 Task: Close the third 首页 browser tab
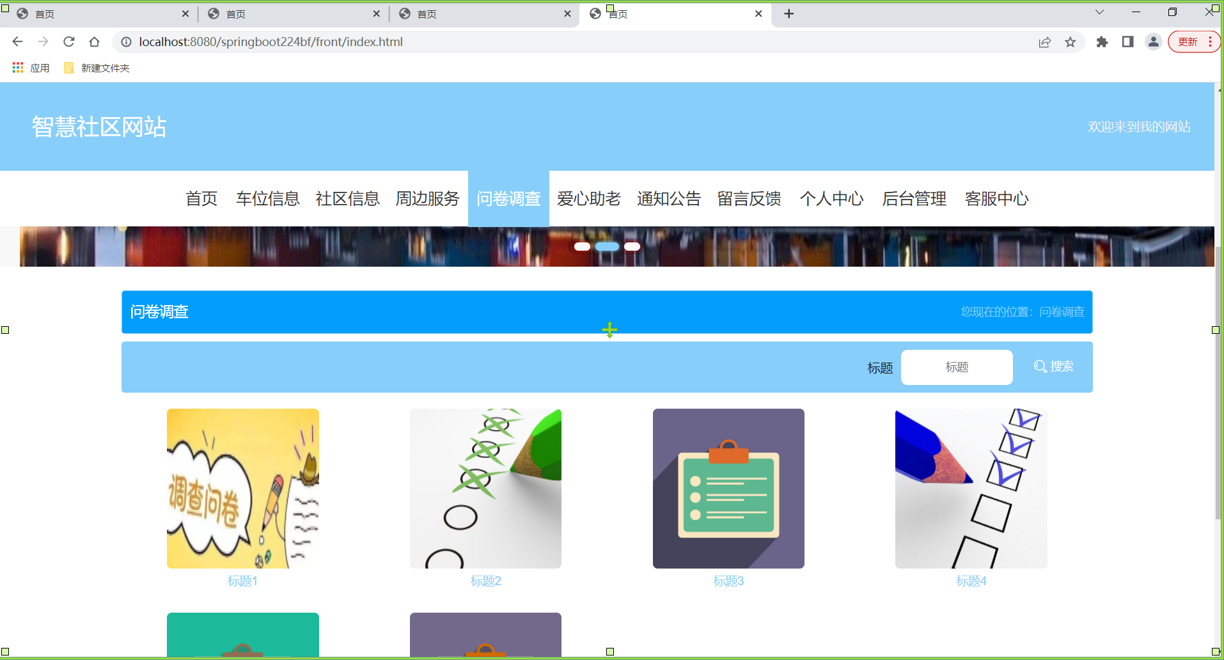coord(567,13)
